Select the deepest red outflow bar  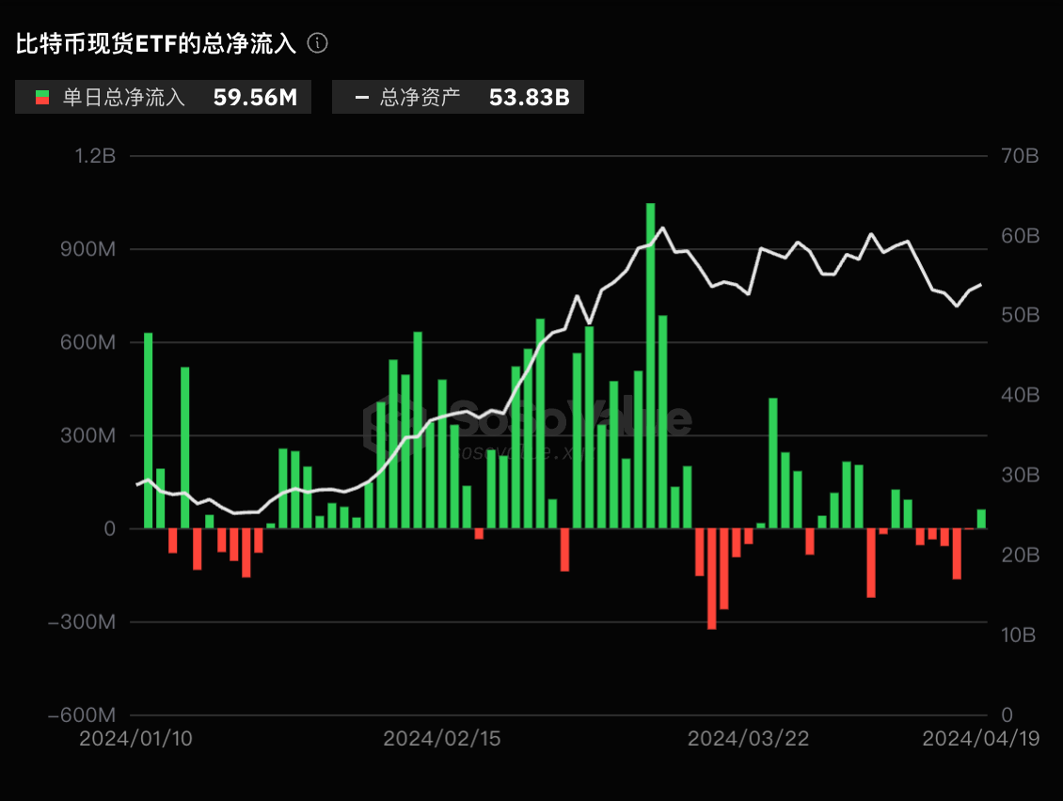click(712, 578)
